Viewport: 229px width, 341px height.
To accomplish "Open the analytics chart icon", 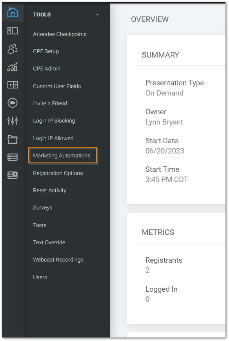I will pyautogui.click(x=13, y=67).
